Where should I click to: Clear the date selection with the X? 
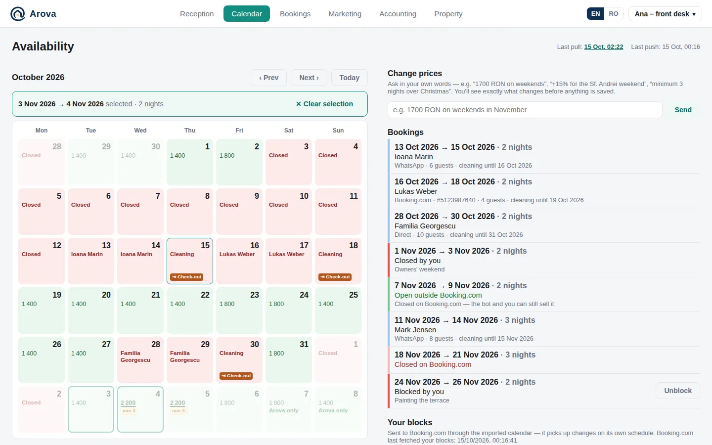(x=324, y=104)
